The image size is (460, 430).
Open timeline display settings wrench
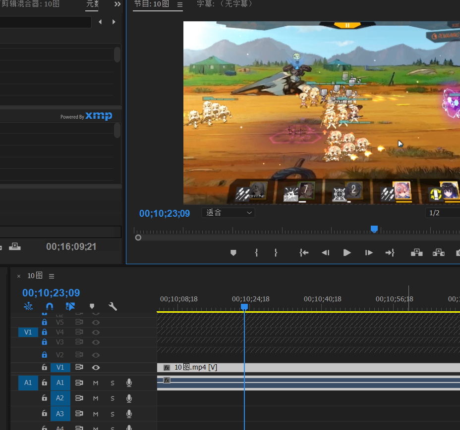[x=113, y=306]
